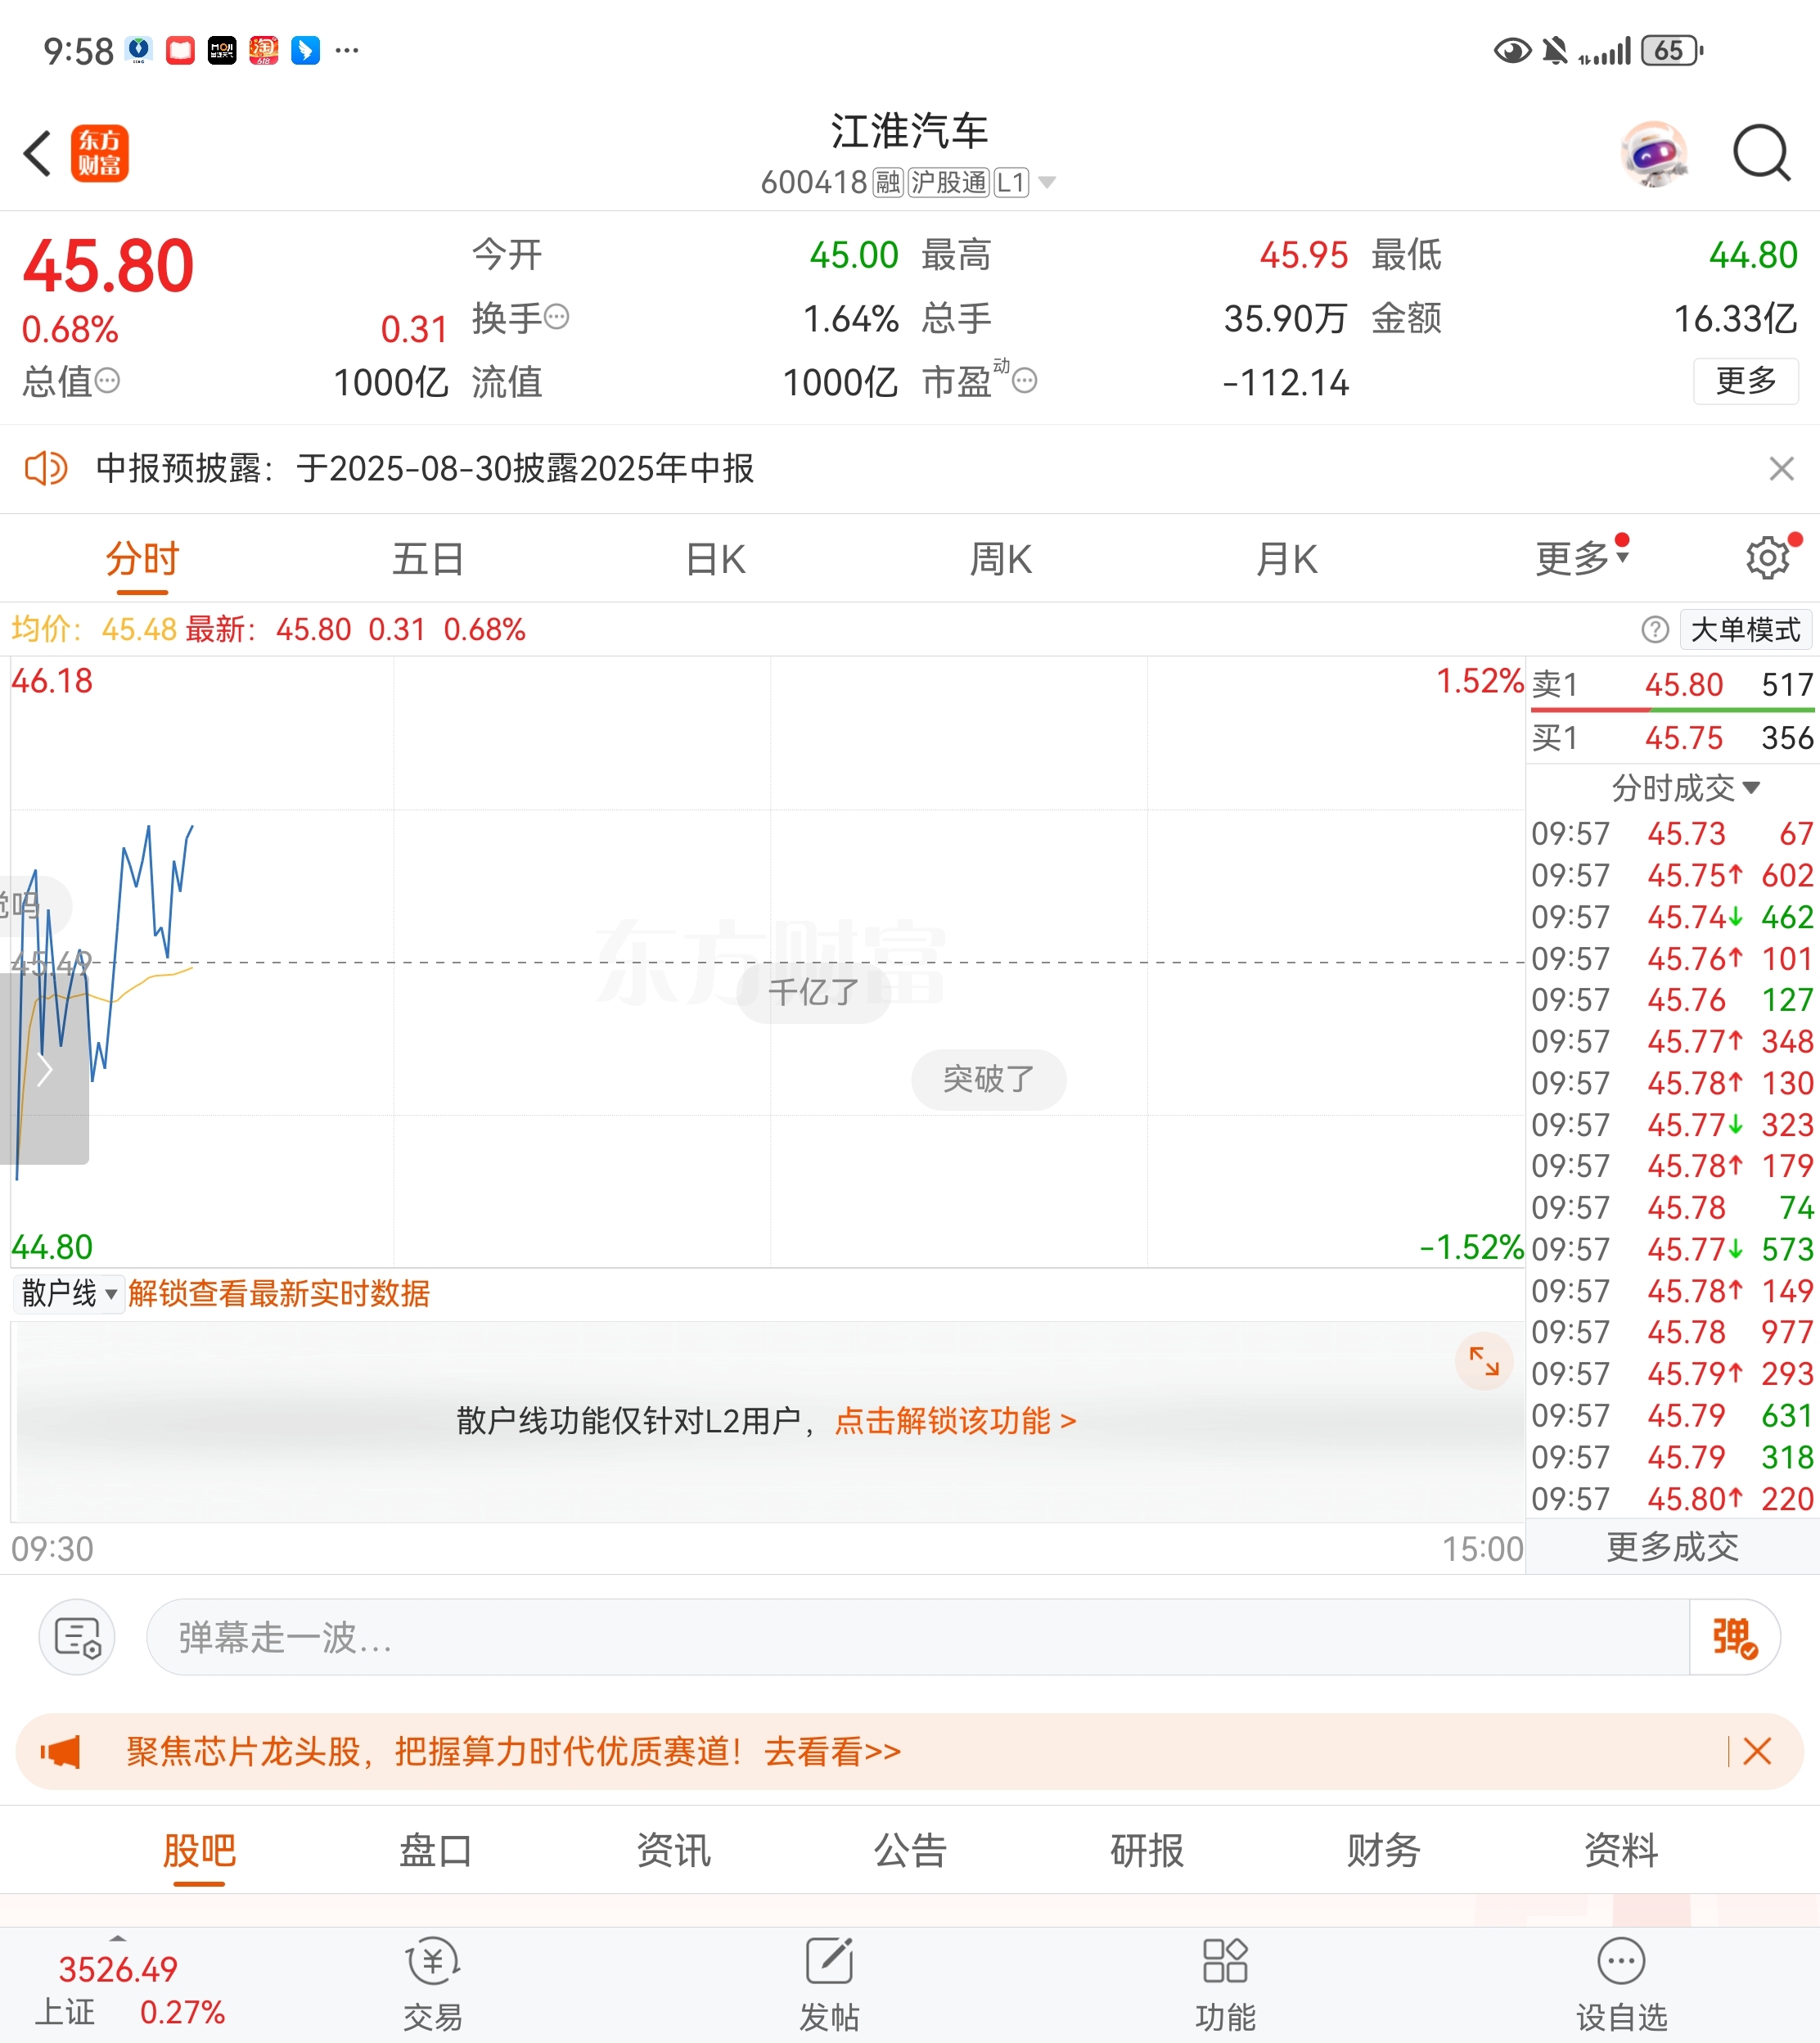Enable 大单模式 button
Viewport: 1820px width, 2043px height.
(x=1746, y=629)
